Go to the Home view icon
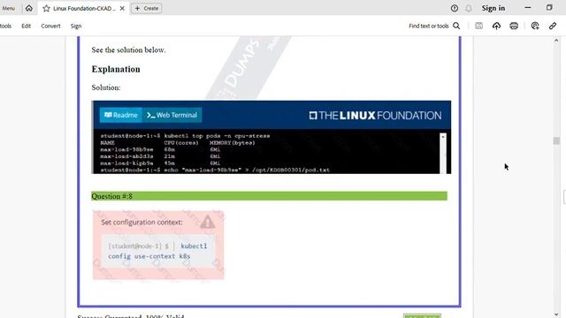Viewport: 566px width, 318px height. click(29, 8)
